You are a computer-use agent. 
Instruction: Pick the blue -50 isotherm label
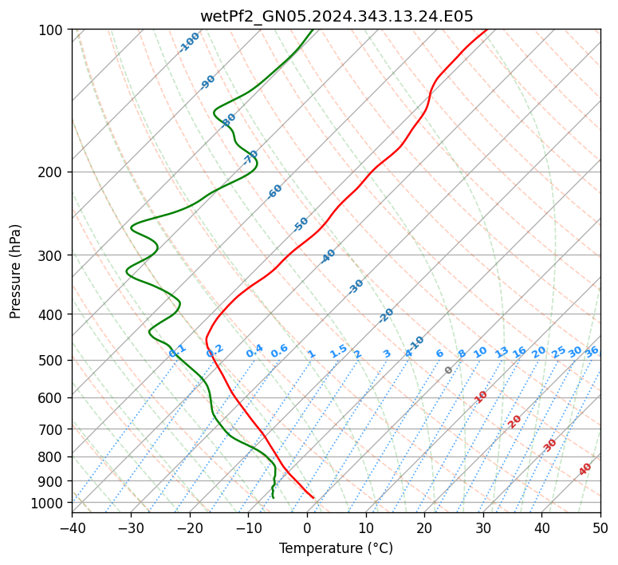301,224
